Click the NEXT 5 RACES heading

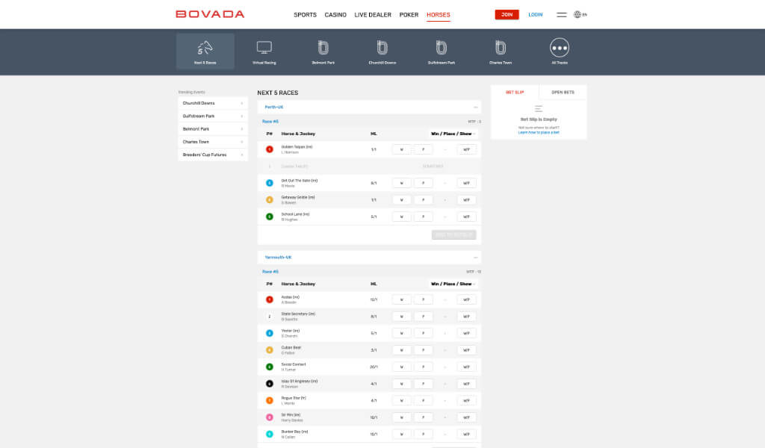click(278, 93)
